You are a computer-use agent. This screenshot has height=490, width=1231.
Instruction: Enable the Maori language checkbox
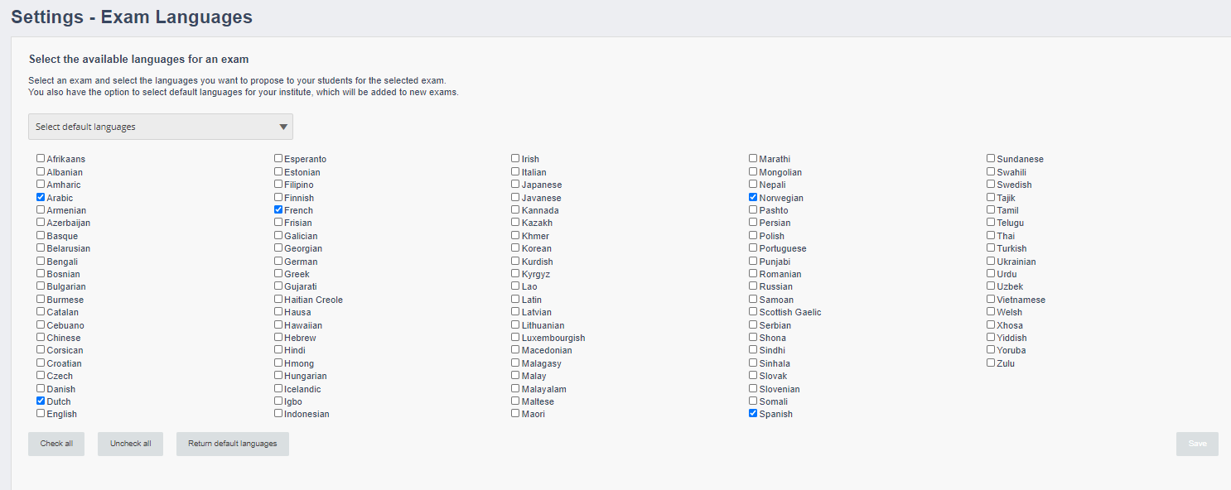[515, 413]
